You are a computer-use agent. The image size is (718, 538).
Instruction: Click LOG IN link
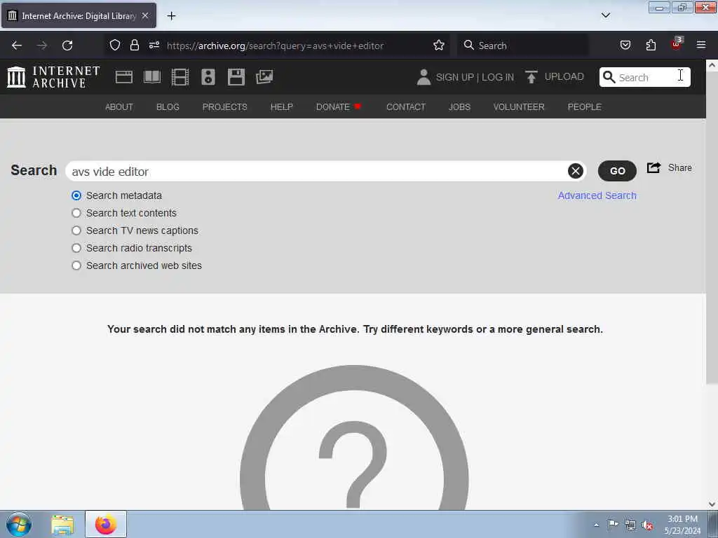pos(498,77)
